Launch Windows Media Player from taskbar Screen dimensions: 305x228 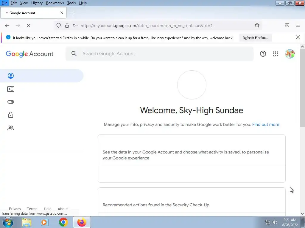click(44, 222)
